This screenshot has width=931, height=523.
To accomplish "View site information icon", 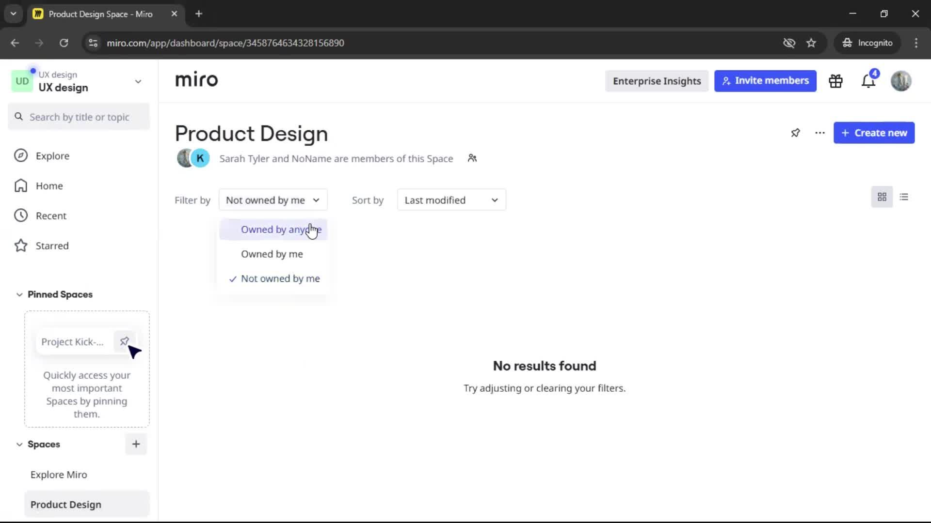I will 93,43.
